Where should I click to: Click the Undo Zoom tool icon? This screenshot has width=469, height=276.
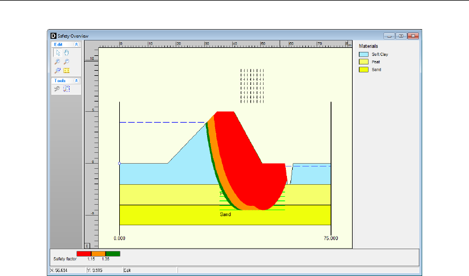57,89
